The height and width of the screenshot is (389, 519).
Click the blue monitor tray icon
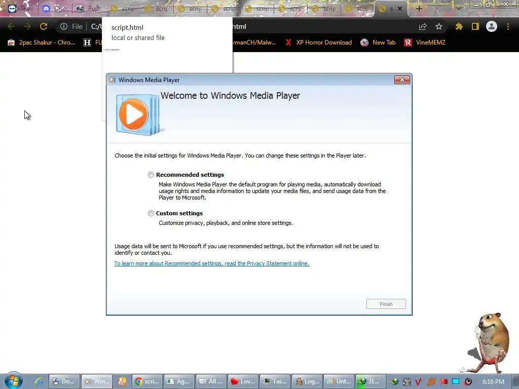point(456,382)
